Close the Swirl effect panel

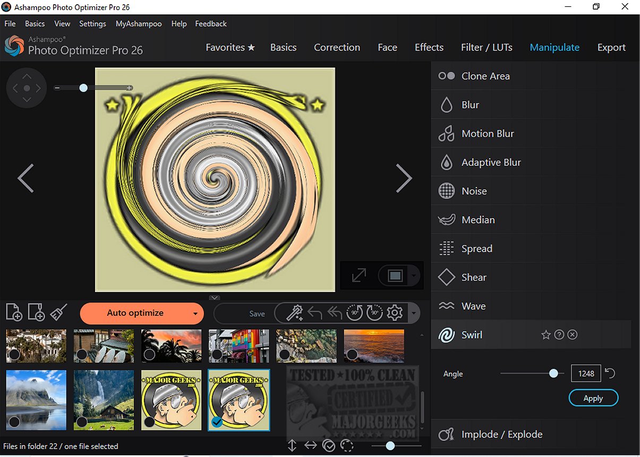572,335
